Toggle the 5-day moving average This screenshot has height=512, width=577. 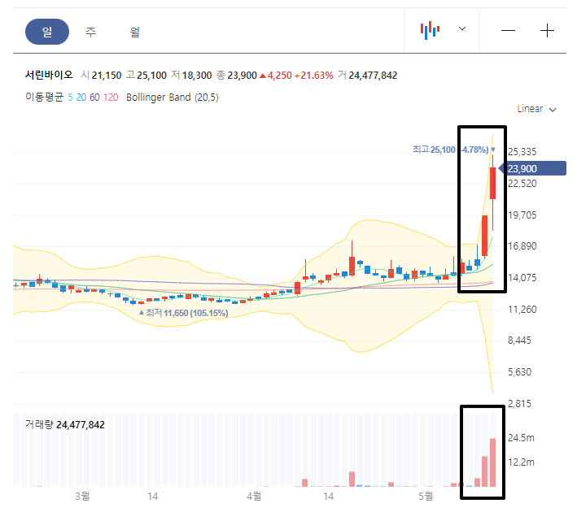pyautogui.click(x=70, y=98)
